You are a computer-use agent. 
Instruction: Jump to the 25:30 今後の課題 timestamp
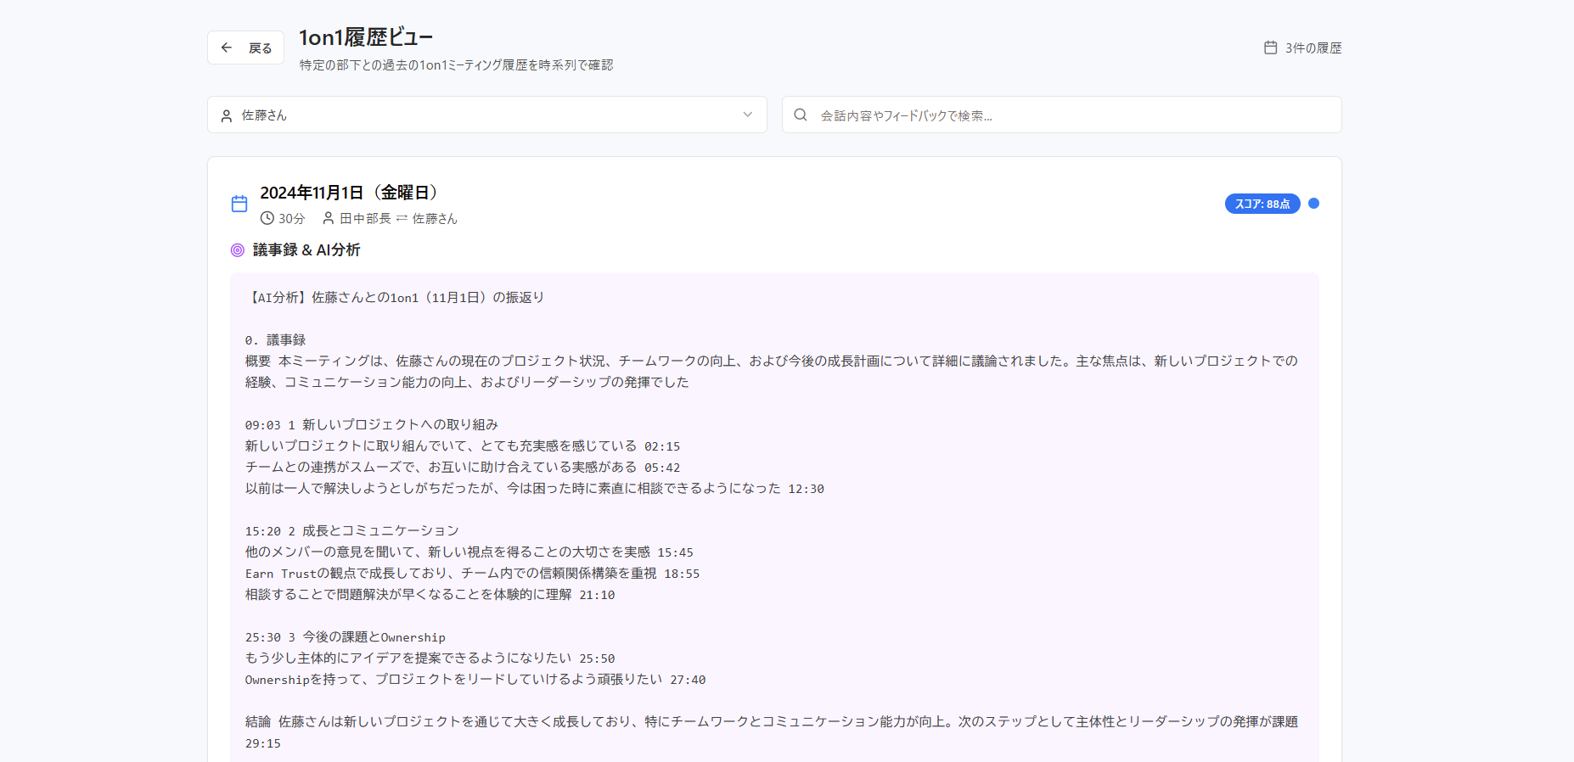pos(262,637)
